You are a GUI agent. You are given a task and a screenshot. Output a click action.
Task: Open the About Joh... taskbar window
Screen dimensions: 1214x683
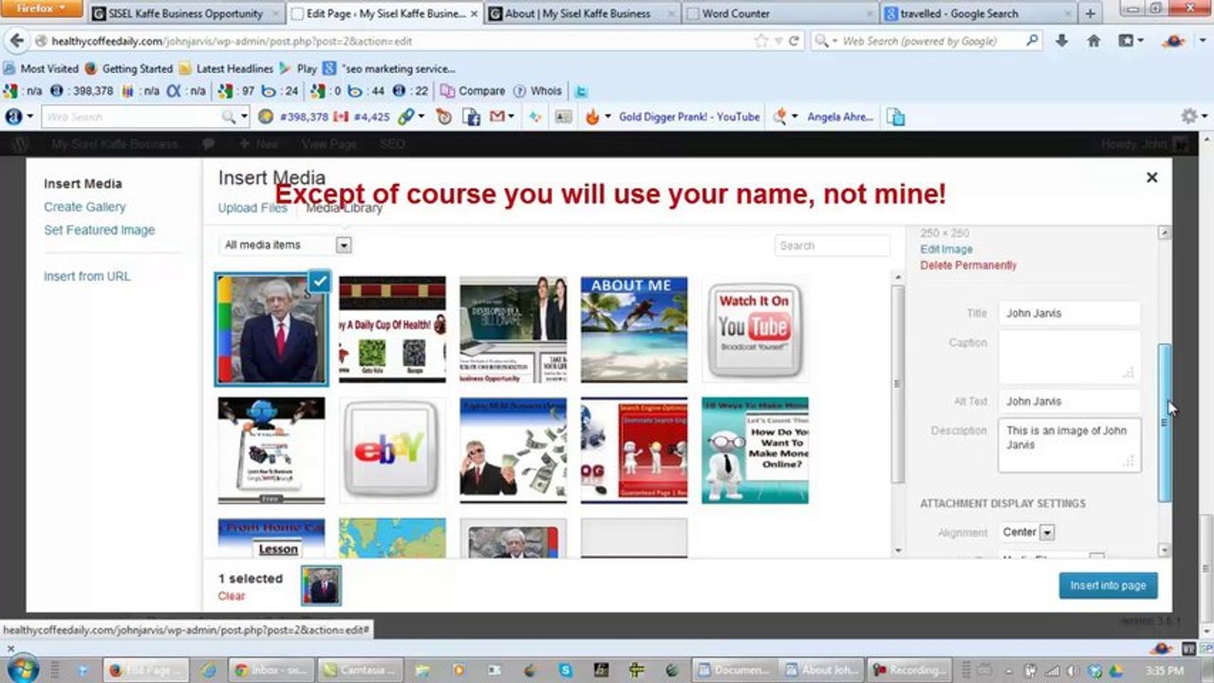819,670
